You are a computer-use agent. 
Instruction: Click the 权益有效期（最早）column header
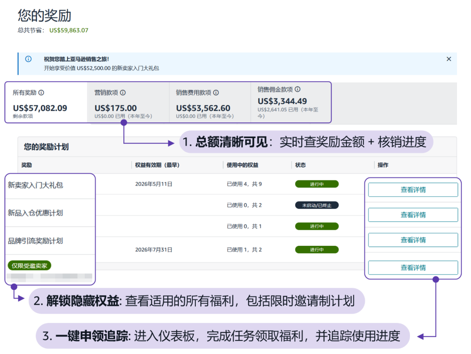(157, 165)
